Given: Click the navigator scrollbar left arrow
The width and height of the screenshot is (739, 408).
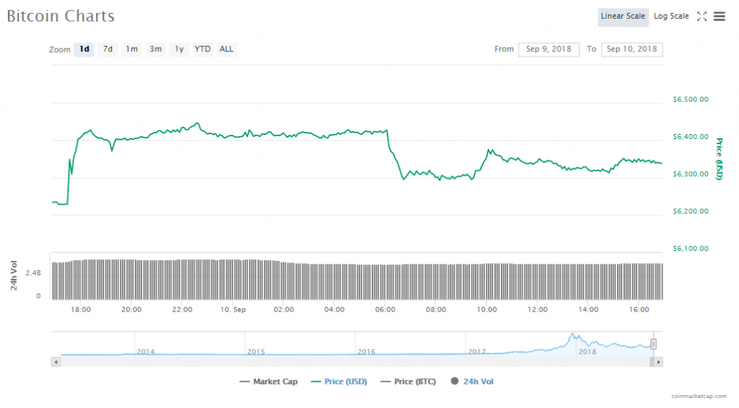Looking at the screenshot, I should tap(56, 361).
